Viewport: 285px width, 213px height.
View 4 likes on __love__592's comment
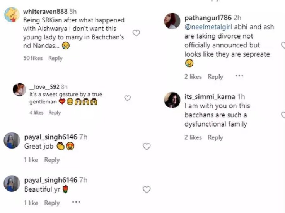coord(36,113)
